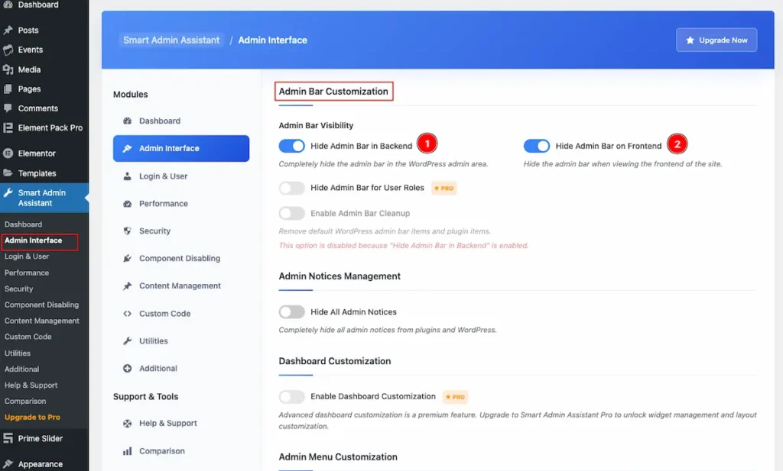Click the Elementor circle icon
The image size is (783, 471).
tap(8, 153)
